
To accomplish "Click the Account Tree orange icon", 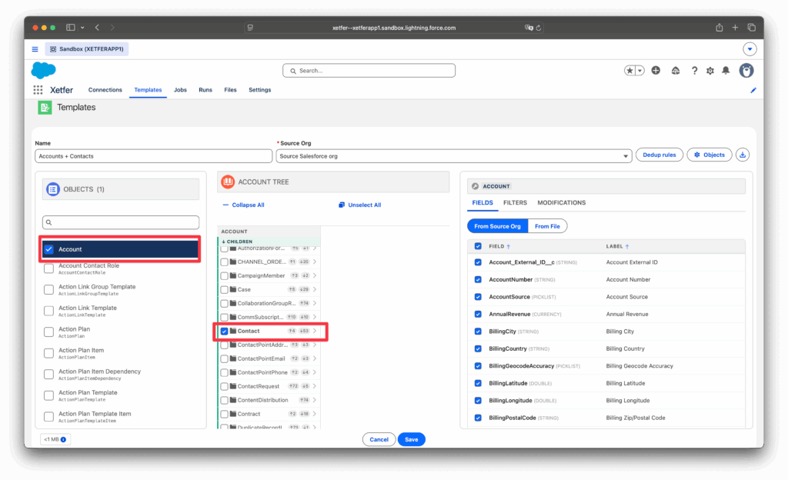I will tap(228, 182).
